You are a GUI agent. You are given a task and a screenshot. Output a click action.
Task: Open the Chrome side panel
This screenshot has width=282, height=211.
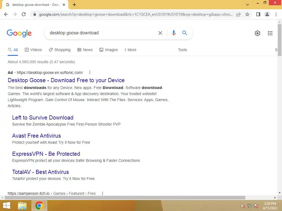click(258, 14)
